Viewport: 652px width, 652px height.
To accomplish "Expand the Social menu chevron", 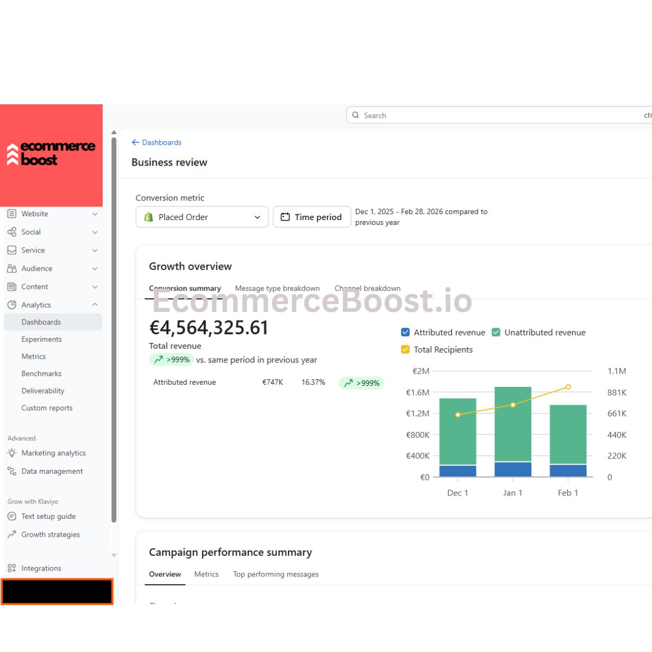I will (x=95, y=232).
